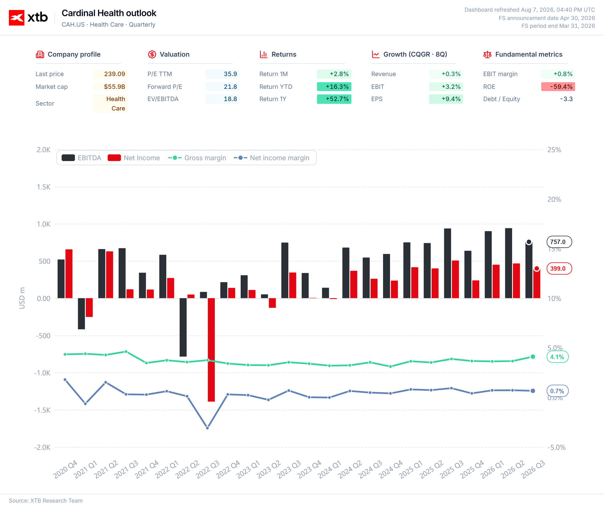604x507 pixels.
Task: Click the Gross margin legend marker
Action: coord(175,158)
